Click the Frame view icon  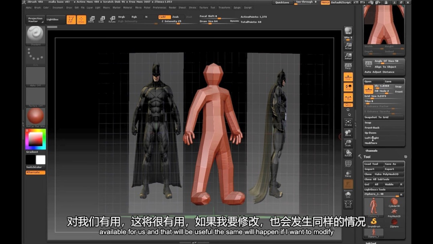[348, 123]
